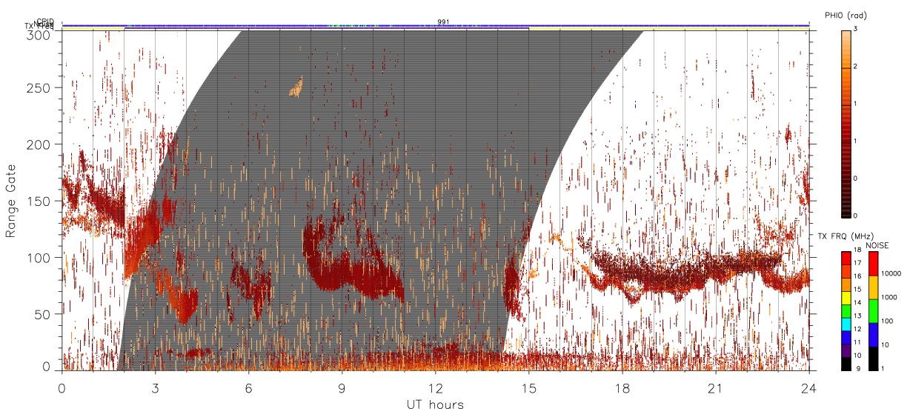Click the 'PHI0 (rad)' color bar title
This screenshot has height=420, width=910.
click(x=846, y=16)
